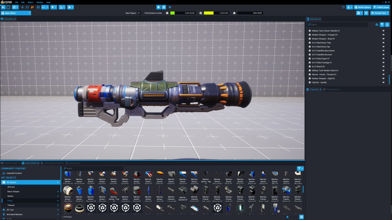Select Sci-fi Barrel 02 in Hierarchy
392x220 pixels.
(x=318, y=67)
